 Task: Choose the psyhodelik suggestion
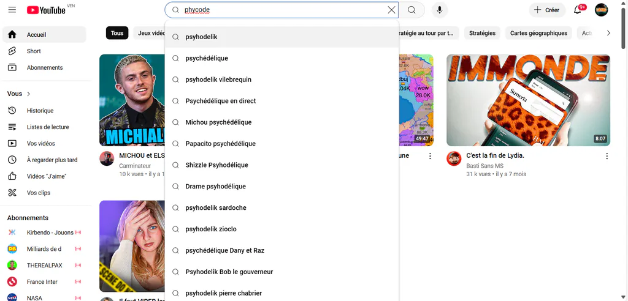[281, 37]
